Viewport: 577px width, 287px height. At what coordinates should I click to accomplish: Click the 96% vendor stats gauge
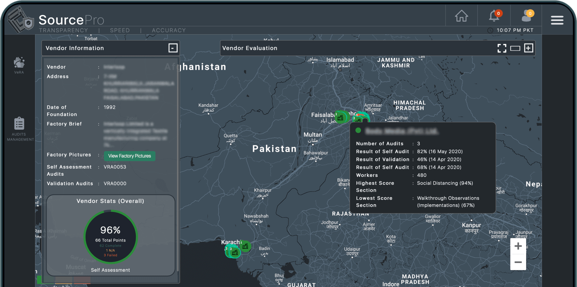(x=110, y=237)
